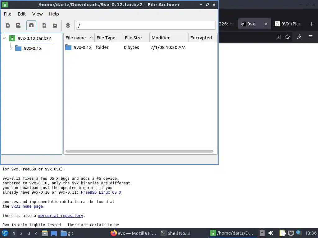Switch to the 9vx — Mozilla Firefox task

pyautogui.click(x=133, y=233)
